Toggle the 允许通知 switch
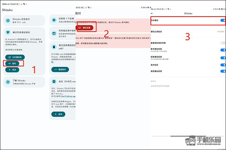The width and height of the screenshot is (226, 150). pyautogui.click(x=223, y=20)
